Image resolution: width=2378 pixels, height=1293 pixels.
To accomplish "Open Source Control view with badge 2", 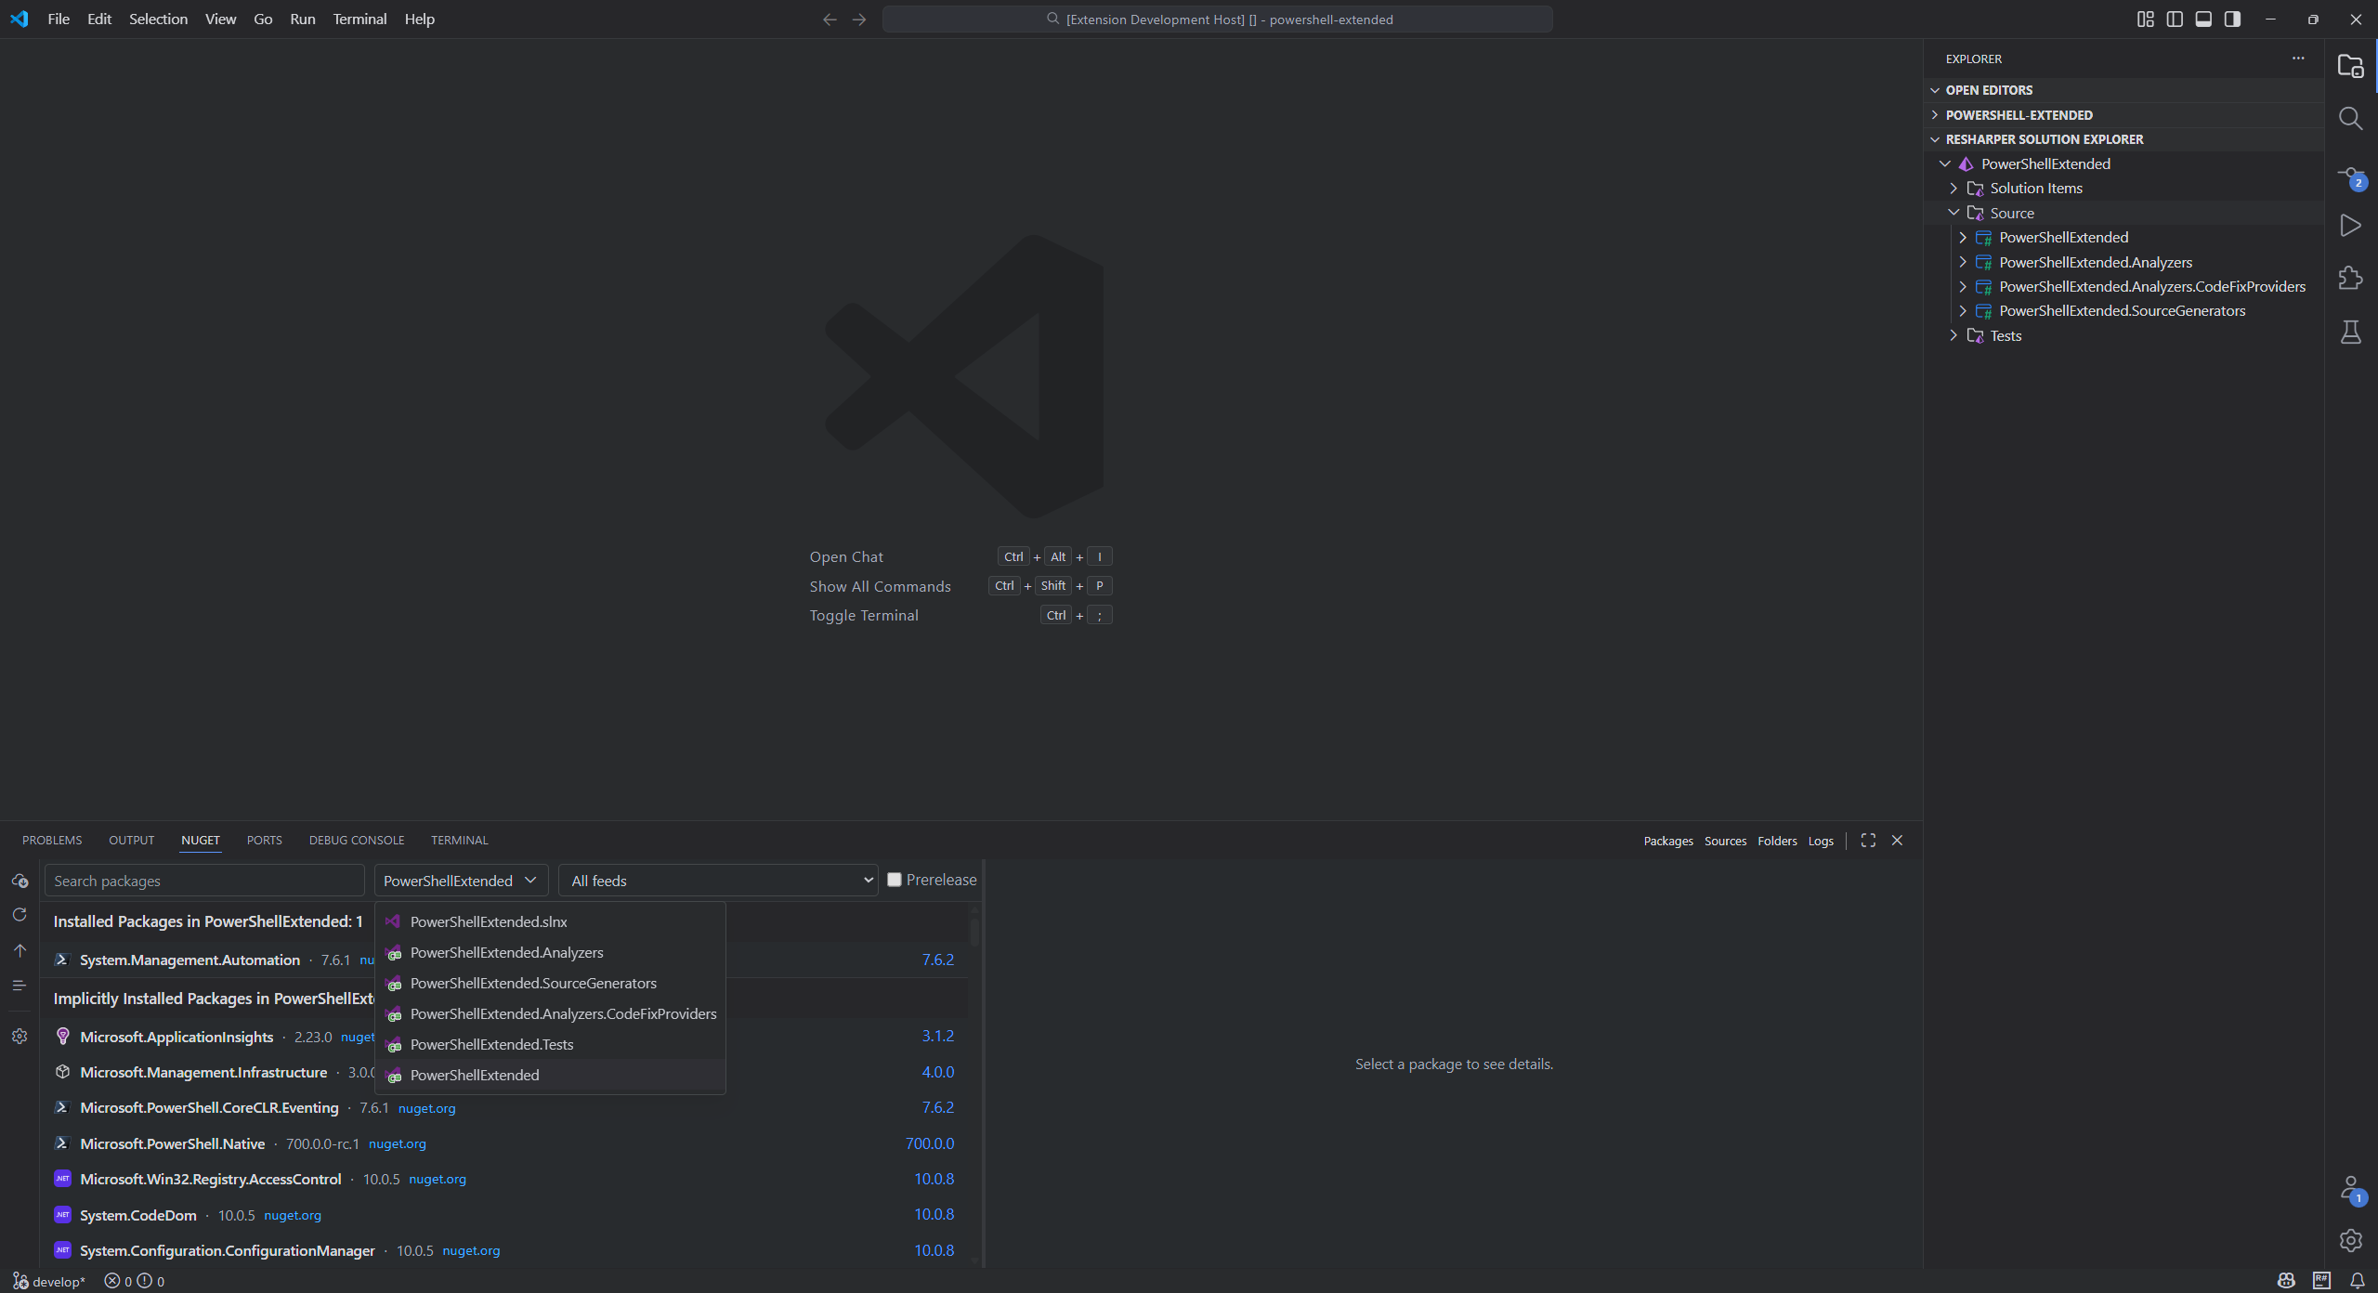I will (x=2350, y=176).
